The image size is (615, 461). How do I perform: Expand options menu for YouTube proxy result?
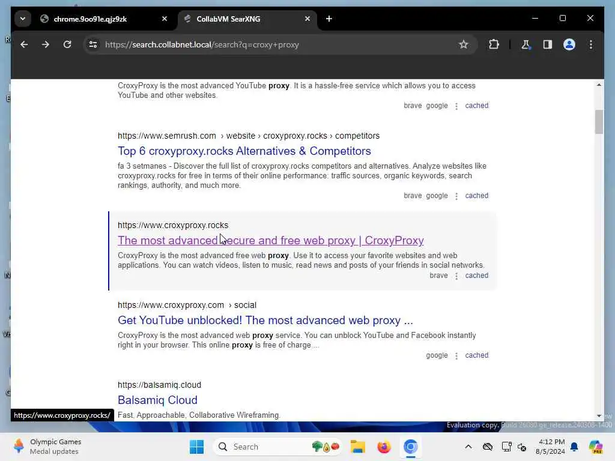pos(456,106)
